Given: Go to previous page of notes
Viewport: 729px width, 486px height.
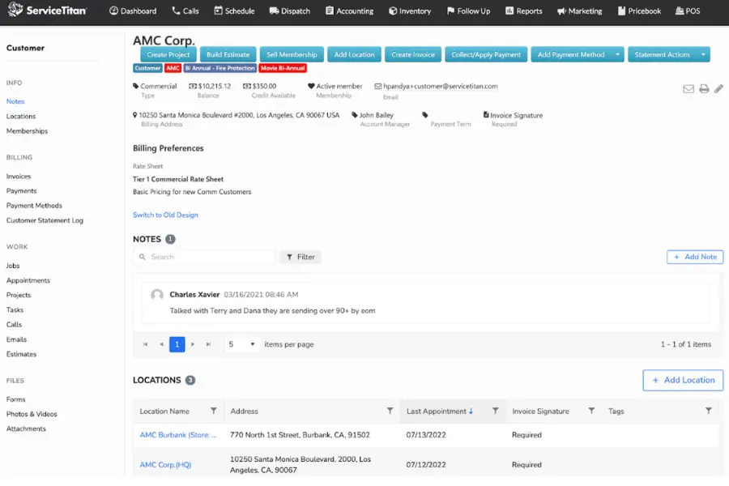Looking at the screenshot, I should tap(161, 344).
